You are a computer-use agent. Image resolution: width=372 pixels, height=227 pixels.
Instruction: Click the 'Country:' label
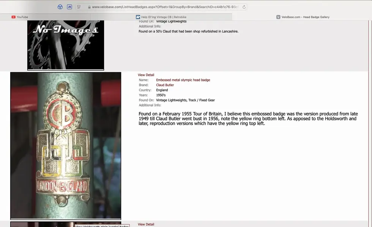(145, 90)
